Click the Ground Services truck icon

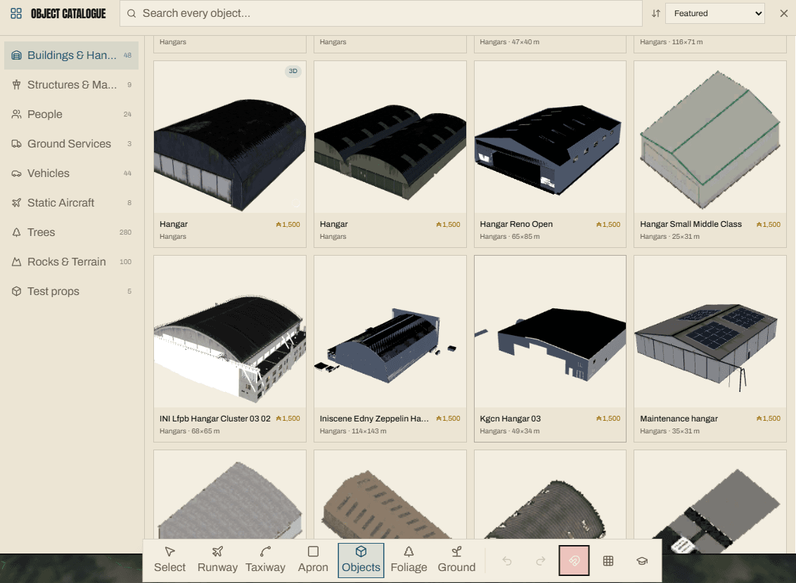click(x=17, y=143)
